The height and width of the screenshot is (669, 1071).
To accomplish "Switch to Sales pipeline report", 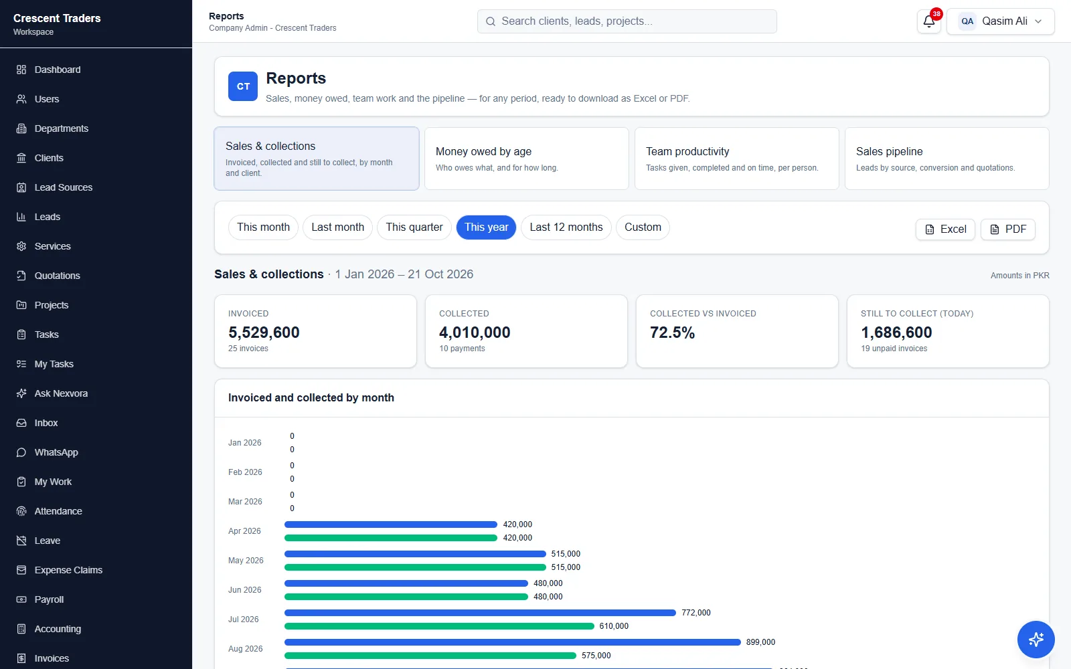I will click(947, 159).
